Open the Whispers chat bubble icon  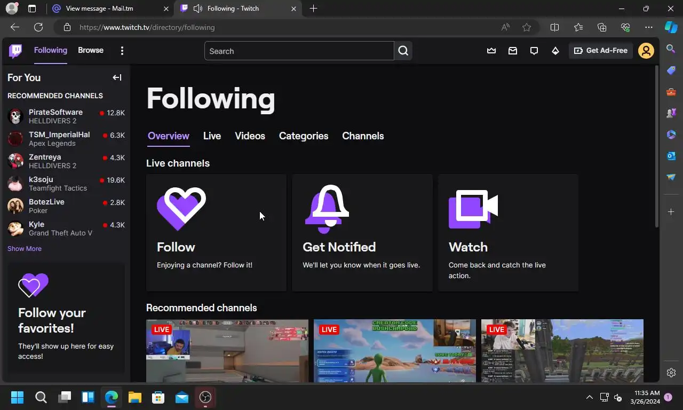click(534, 51)
